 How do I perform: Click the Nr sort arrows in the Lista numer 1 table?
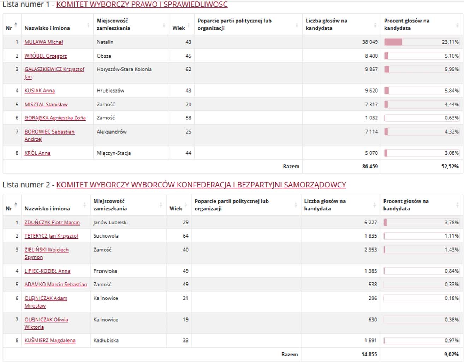click(x=16, y=24)
